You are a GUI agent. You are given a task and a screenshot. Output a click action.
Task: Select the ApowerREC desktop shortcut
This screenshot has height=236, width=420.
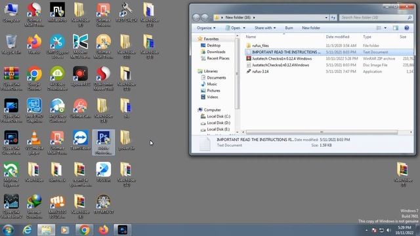point(80,77)
